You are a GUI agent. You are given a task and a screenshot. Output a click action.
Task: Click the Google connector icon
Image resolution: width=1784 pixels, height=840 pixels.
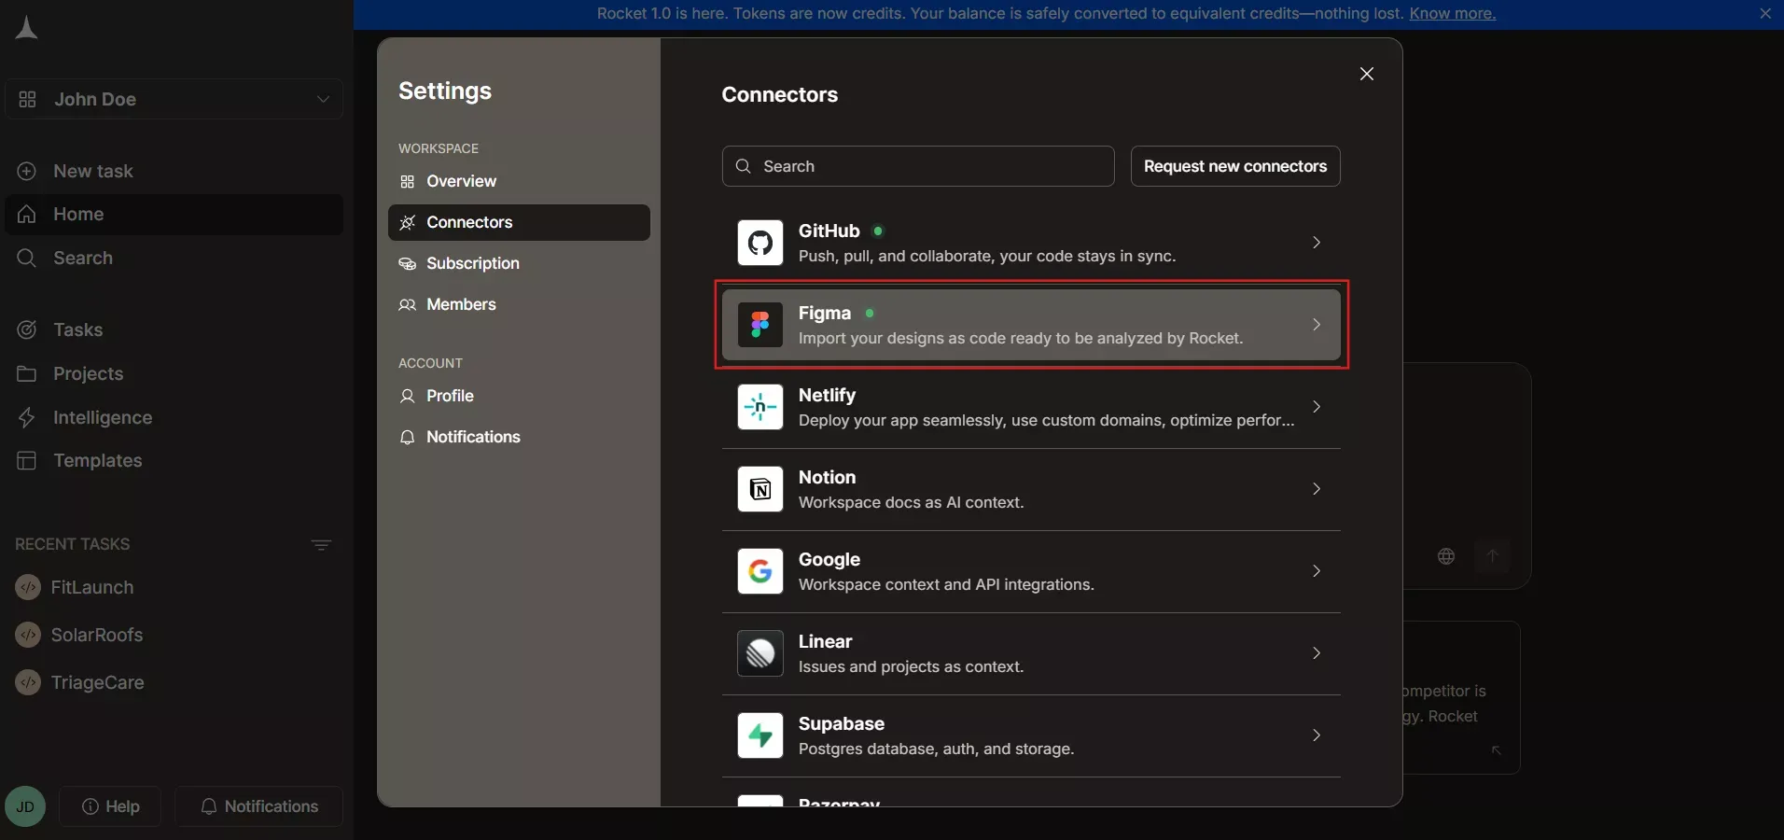(760, 571)
